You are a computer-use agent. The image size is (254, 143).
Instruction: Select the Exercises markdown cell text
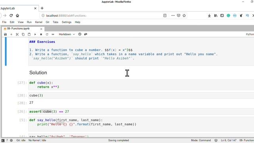(x=141, y=52)
